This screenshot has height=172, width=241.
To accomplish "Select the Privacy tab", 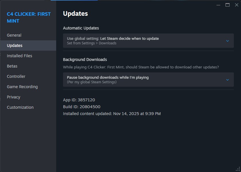I will point(13,97).
